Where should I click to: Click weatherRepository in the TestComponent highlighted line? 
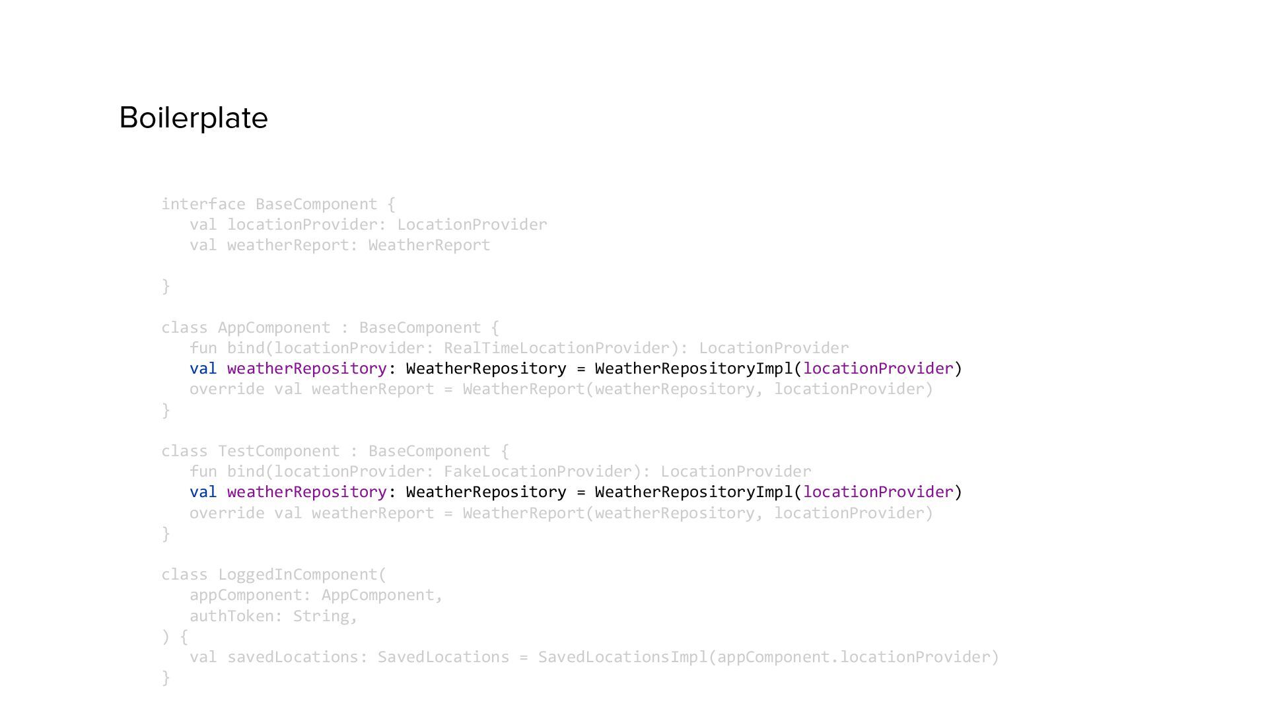click(x=307, y=492)
